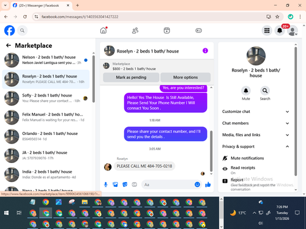306x229 pixels.
Task: Open conversation information purple info icon
Action: pos(205,51)
